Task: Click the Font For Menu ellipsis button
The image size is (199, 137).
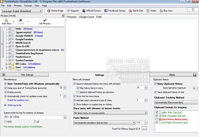Action: pyautogui.click(x=144, y=129)
